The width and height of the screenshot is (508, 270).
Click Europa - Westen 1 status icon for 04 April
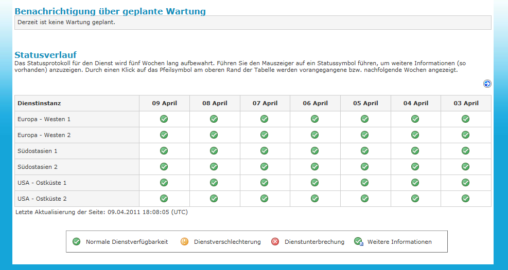[x=415, y=119]
